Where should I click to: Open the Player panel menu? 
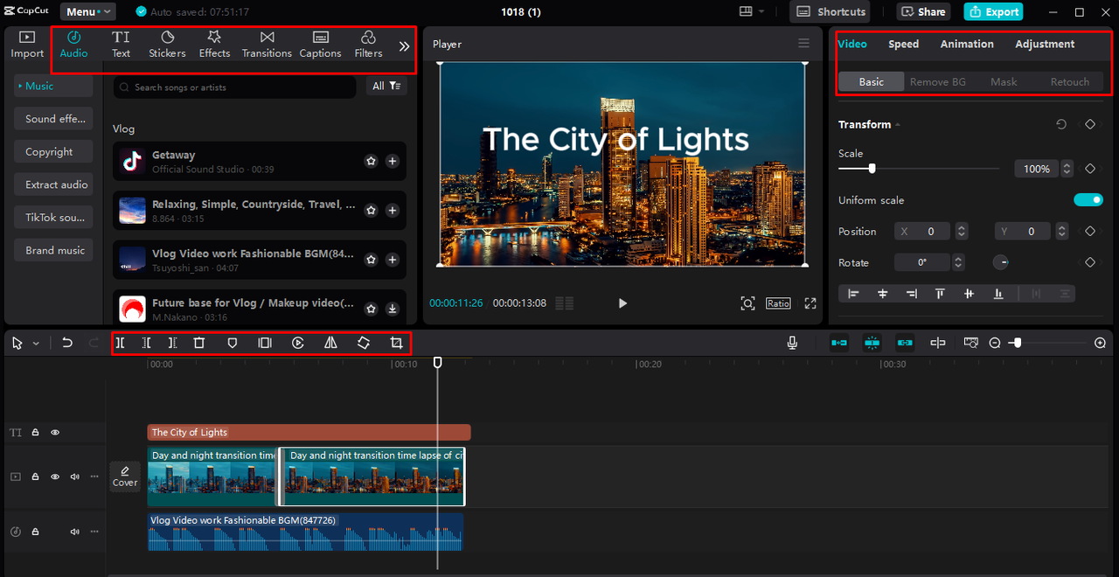click(803, 44)
